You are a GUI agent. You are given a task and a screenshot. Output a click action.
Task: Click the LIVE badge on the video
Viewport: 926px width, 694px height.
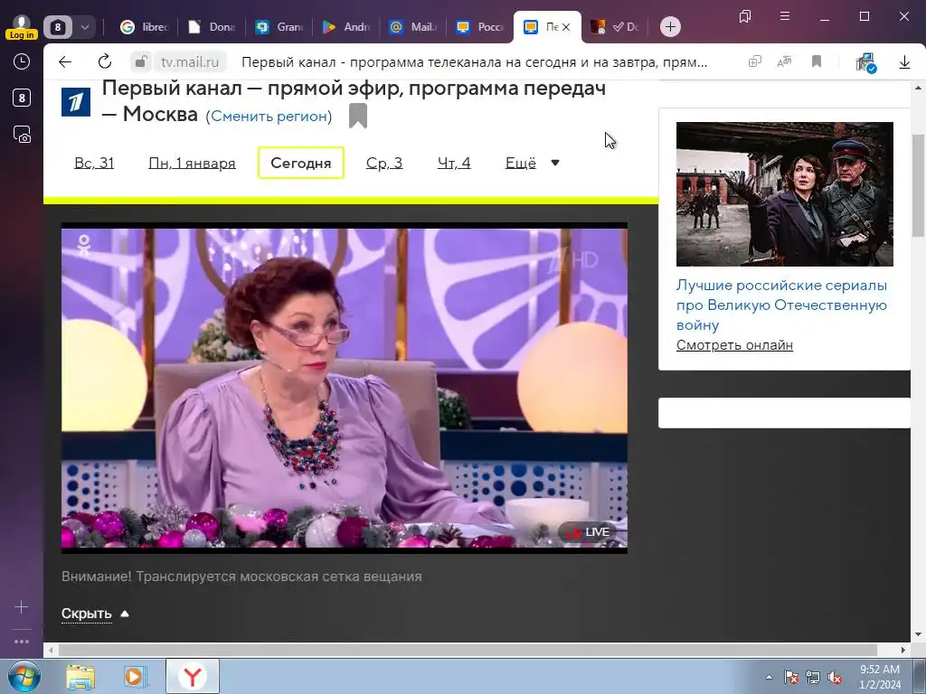tap(588, 532)
